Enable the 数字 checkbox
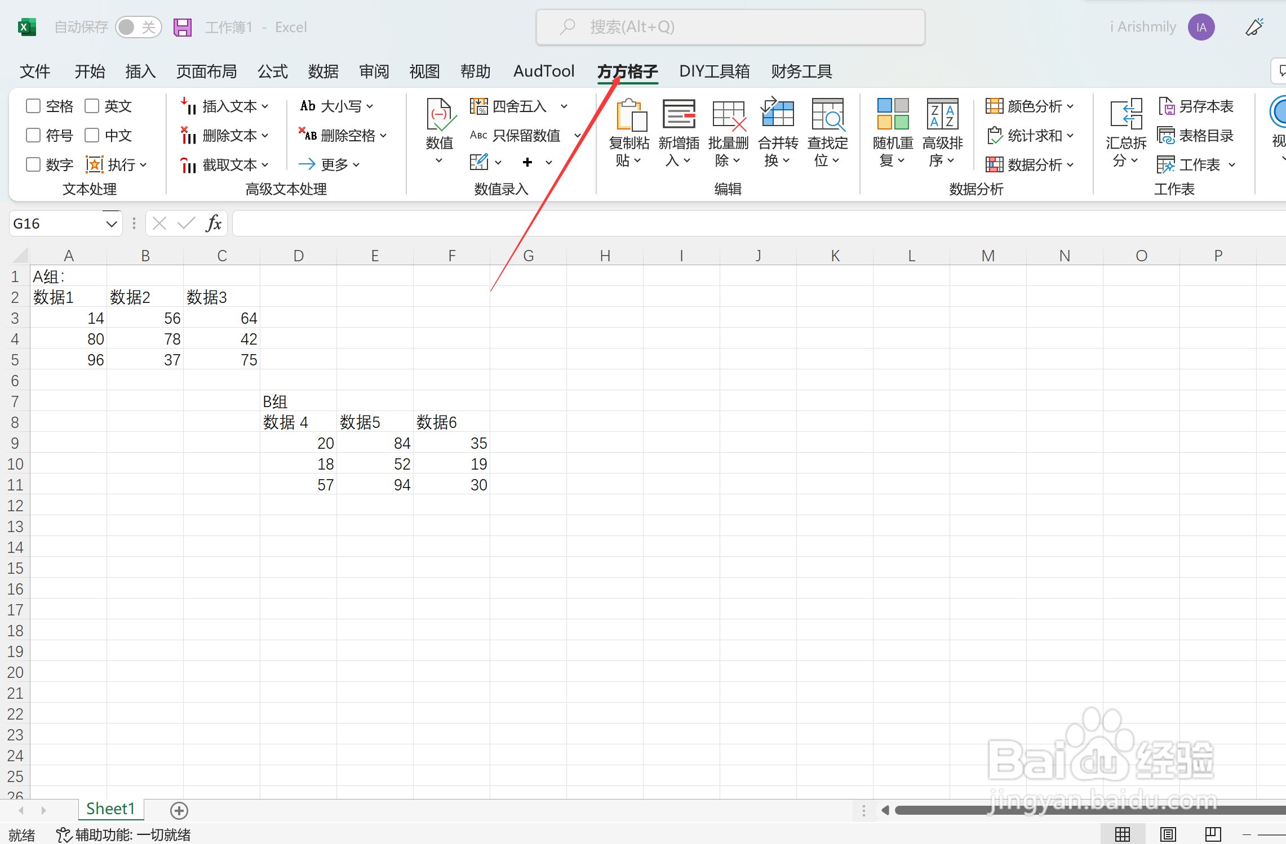Screen dimensions: 1286x844 tap(33, 164)
